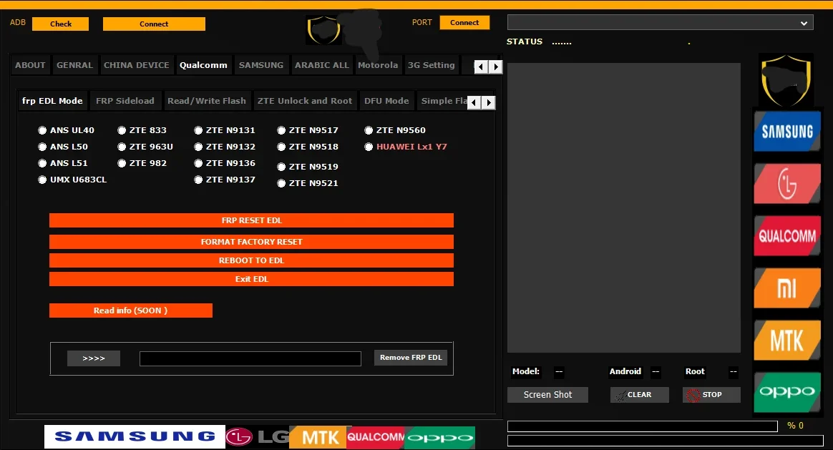The height and width of the screenshot is (450, 833).
Task: Select the ANS UL40 radio button
Action: pos(42,130)
